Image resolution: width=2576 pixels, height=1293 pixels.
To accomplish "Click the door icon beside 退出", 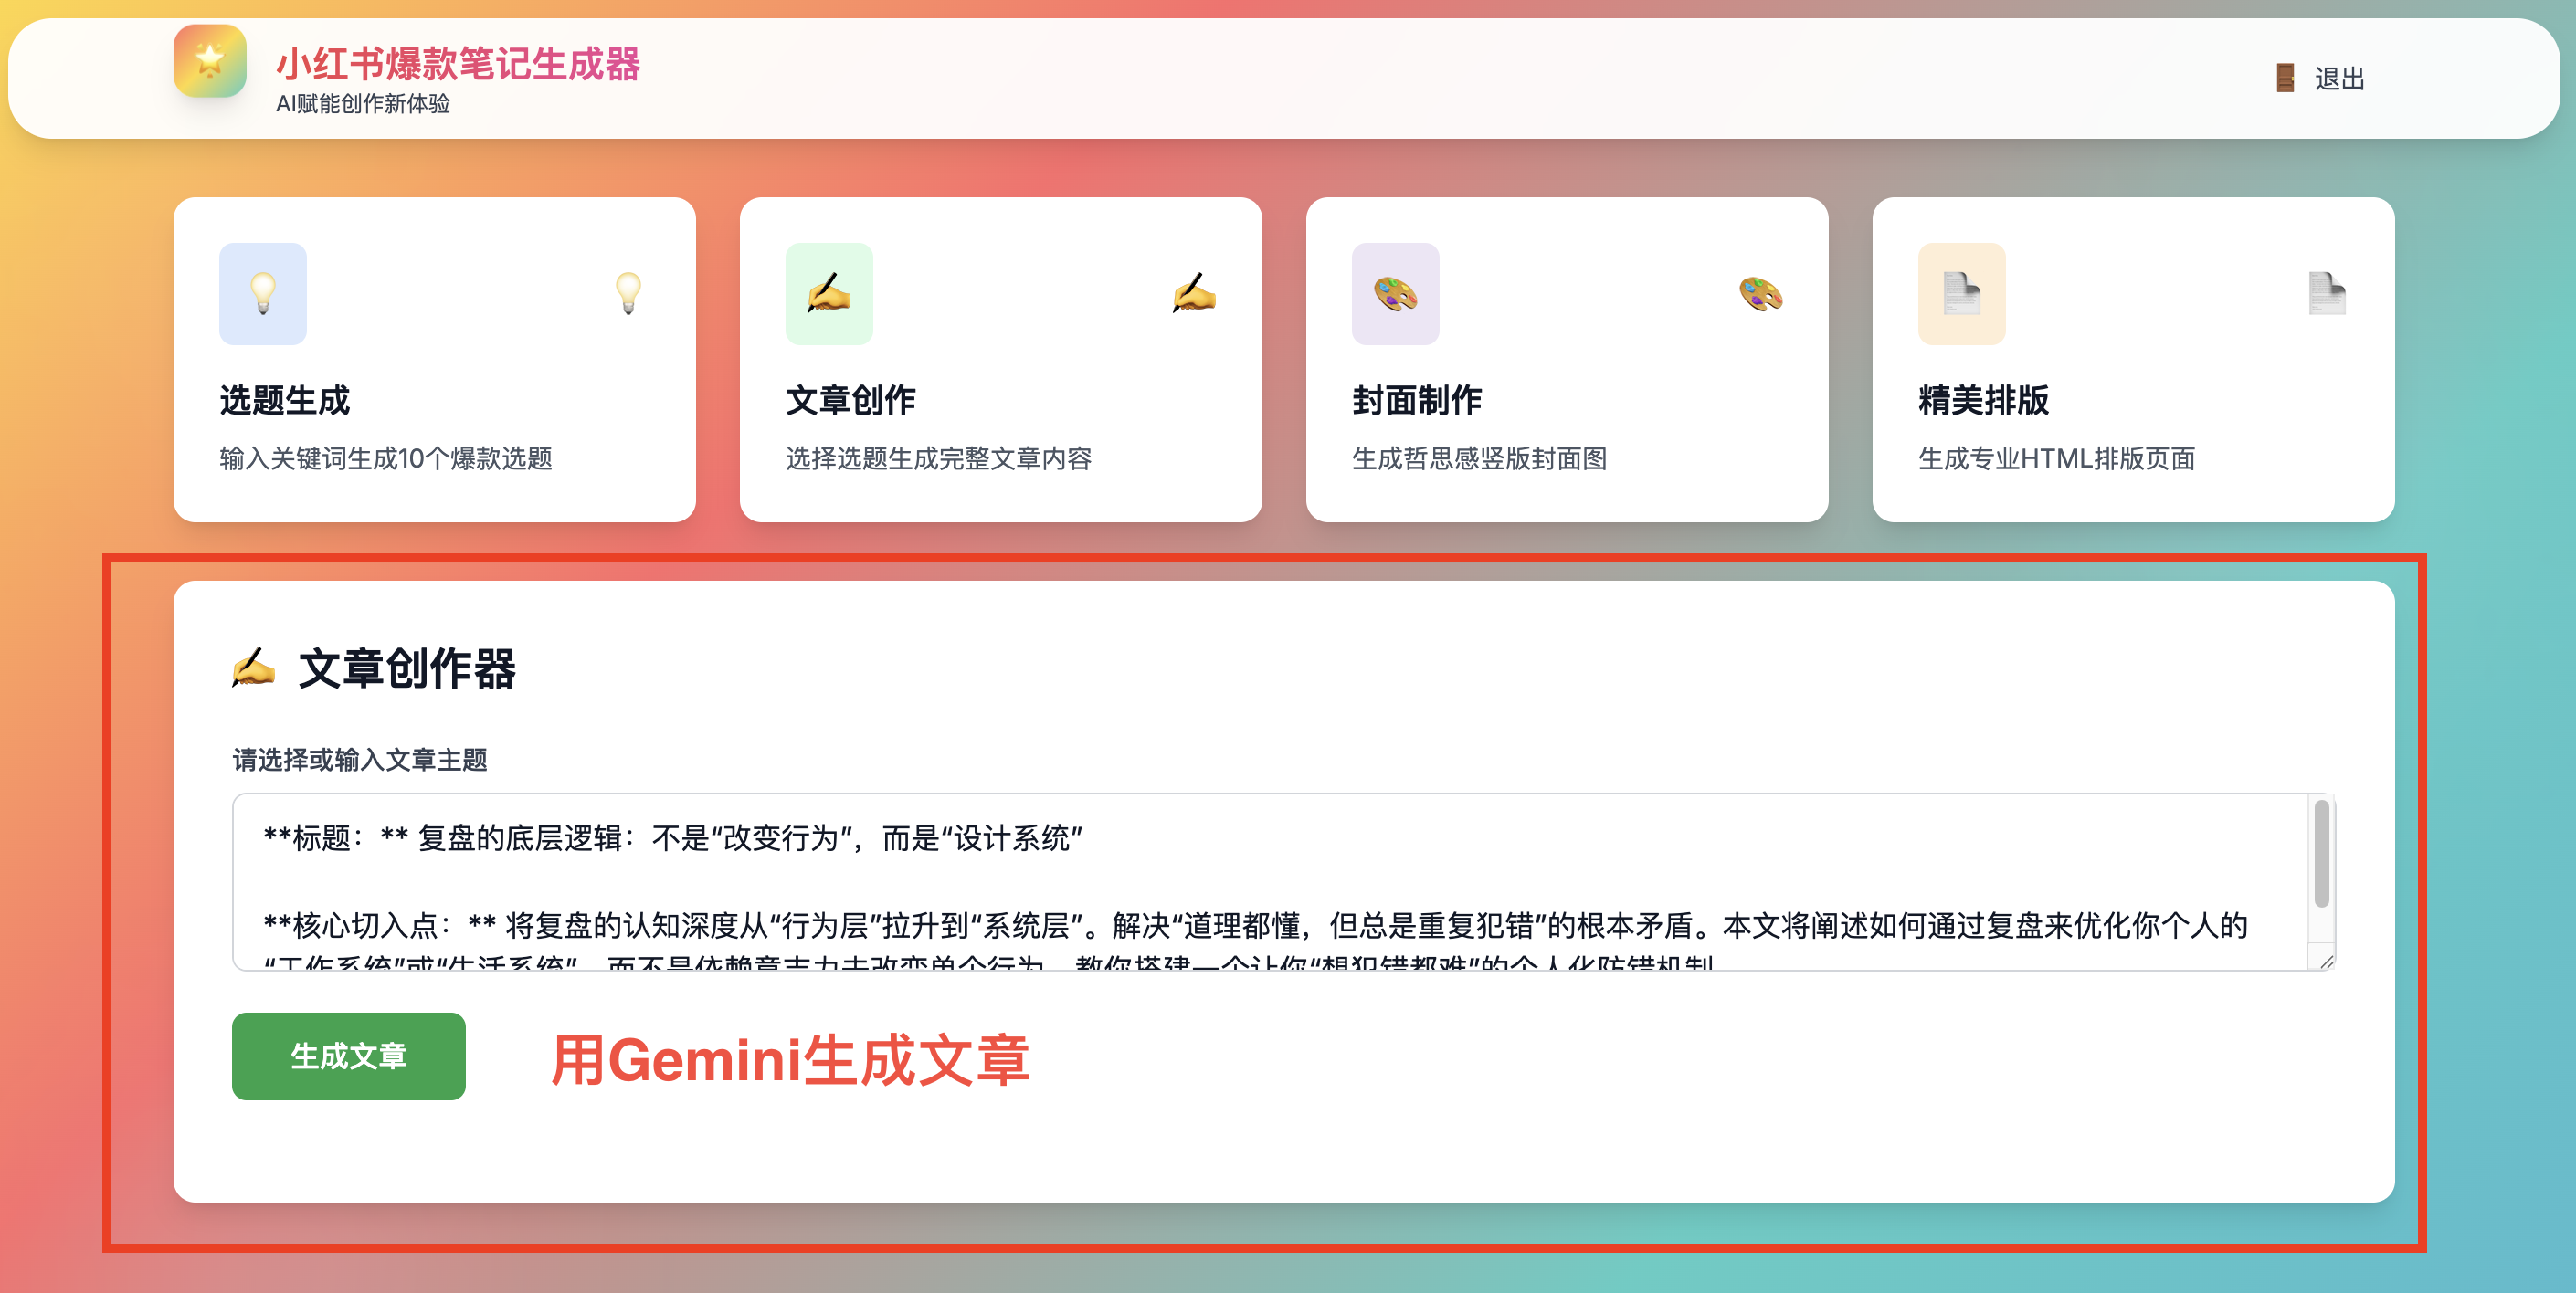I will click(x=2285, y=78).
